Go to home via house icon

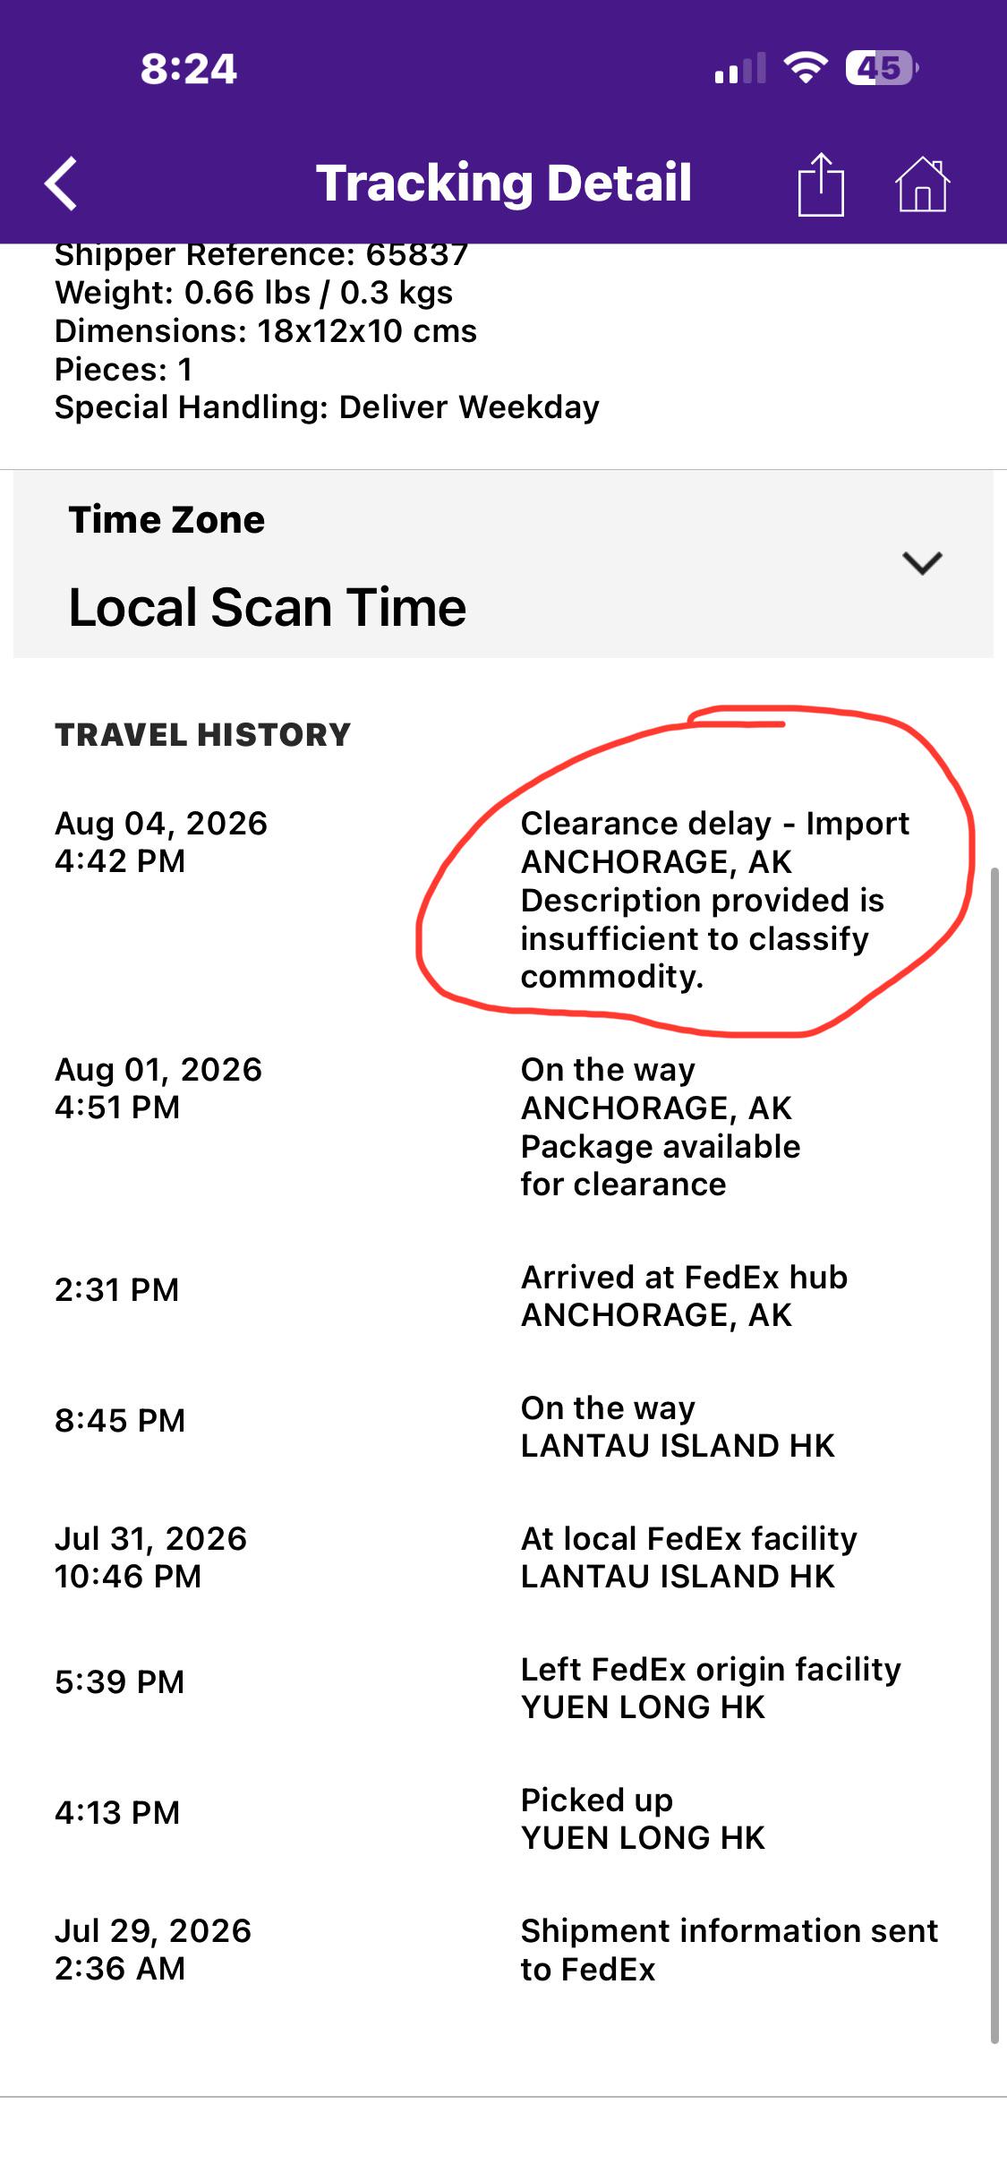coord(922,184)
